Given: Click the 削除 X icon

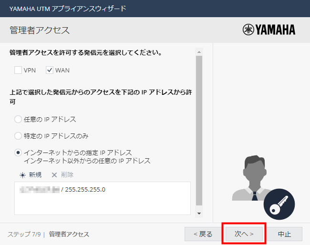Looking at the screenshot, I should click(54, 175).
